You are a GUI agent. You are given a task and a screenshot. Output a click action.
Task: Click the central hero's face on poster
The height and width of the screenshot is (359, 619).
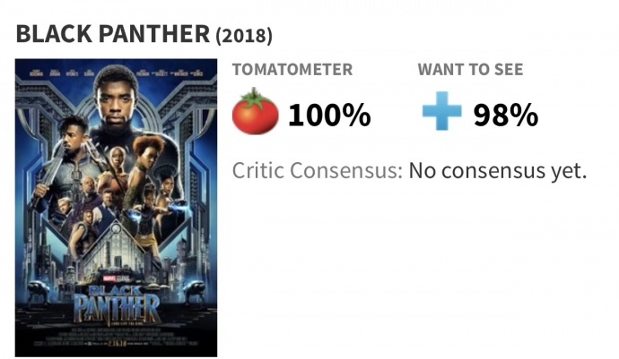116,100
